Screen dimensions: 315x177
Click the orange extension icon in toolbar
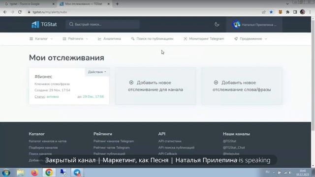click(x=280, y=12)
